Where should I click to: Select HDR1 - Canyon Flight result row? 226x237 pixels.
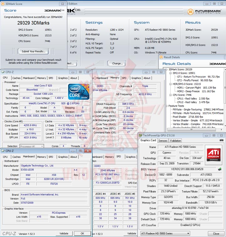pyautogui.click(x=196, y=87)
